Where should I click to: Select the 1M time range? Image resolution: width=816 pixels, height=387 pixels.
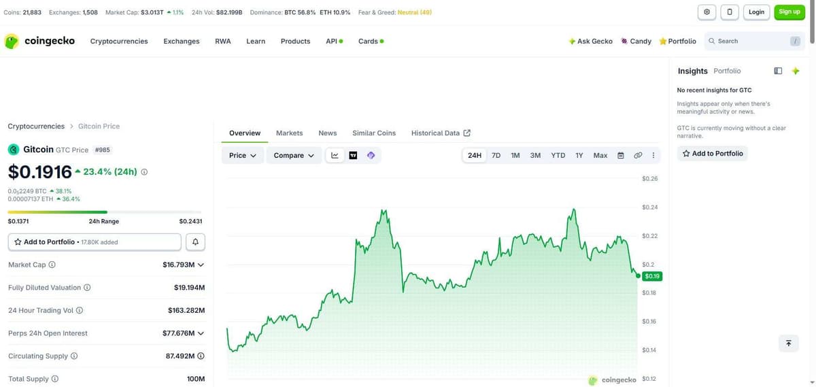point(515,155)
